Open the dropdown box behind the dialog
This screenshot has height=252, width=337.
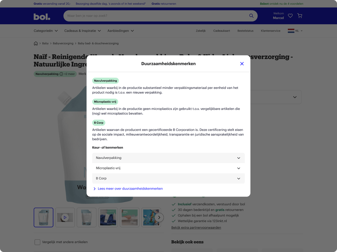tap(276, 97)
